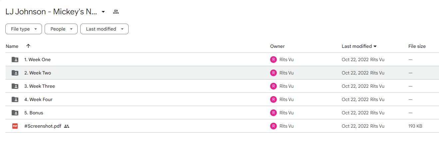Image resolution: width=439 pixels, height=142 pixels.
Task: Click the shared people icon beside the folder title
Action: coord(116,12)
